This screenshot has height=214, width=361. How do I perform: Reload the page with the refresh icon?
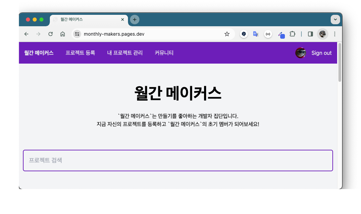tap(51, 34)
